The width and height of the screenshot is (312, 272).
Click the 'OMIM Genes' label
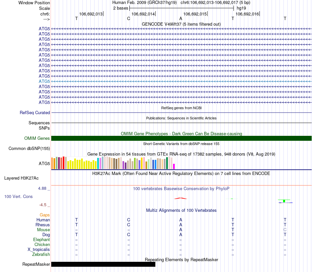tap(37, 138)
